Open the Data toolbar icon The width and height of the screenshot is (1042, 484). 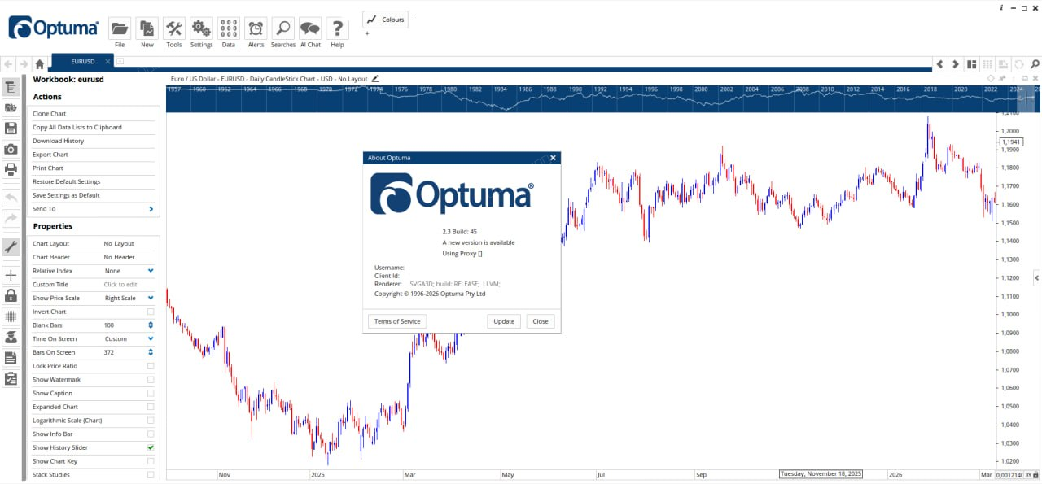tap(229, 29)
